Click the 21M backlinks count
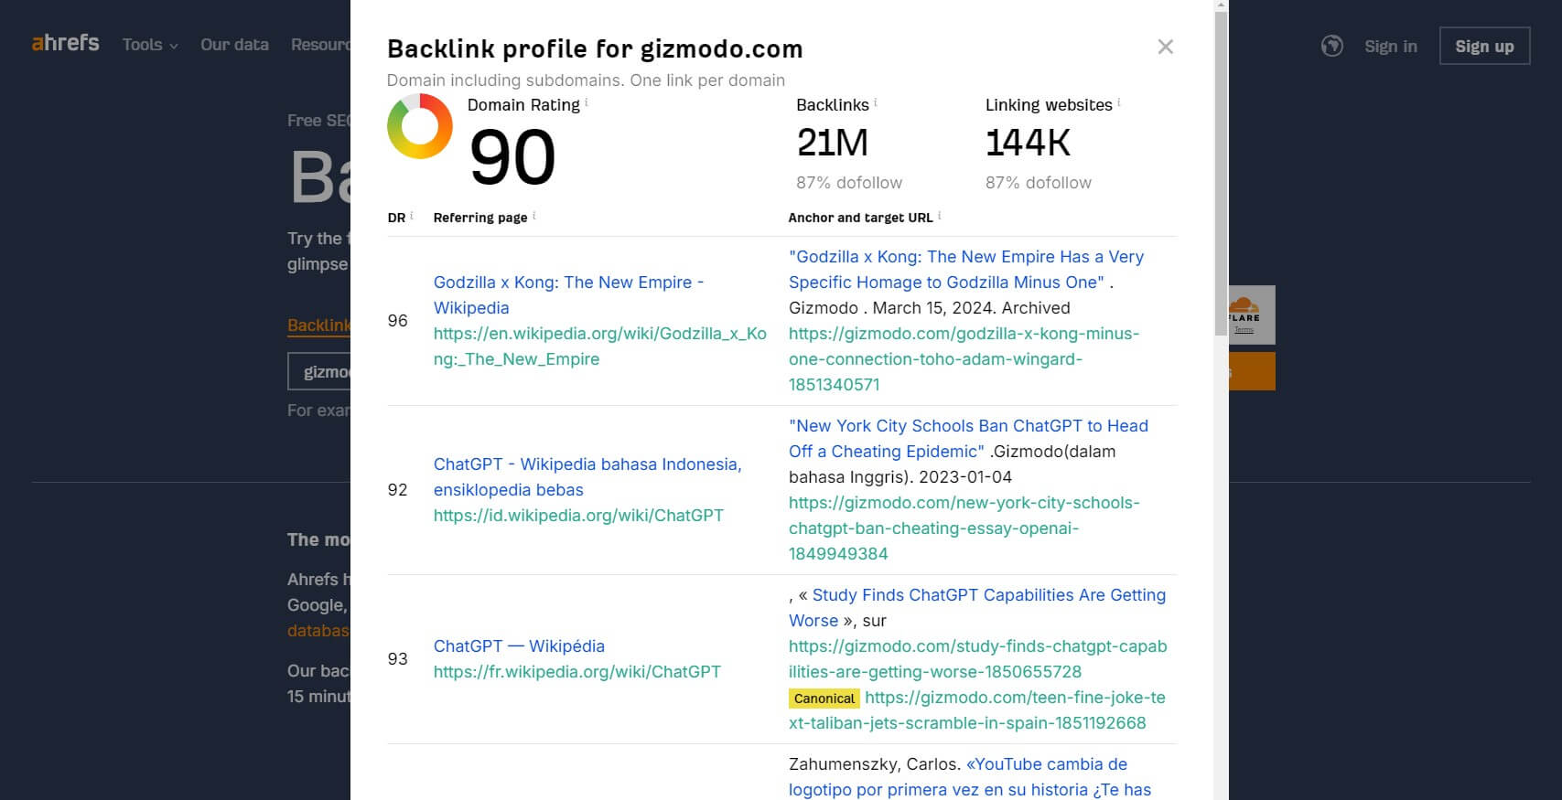The image size is (1562, 800). (832, 144)
